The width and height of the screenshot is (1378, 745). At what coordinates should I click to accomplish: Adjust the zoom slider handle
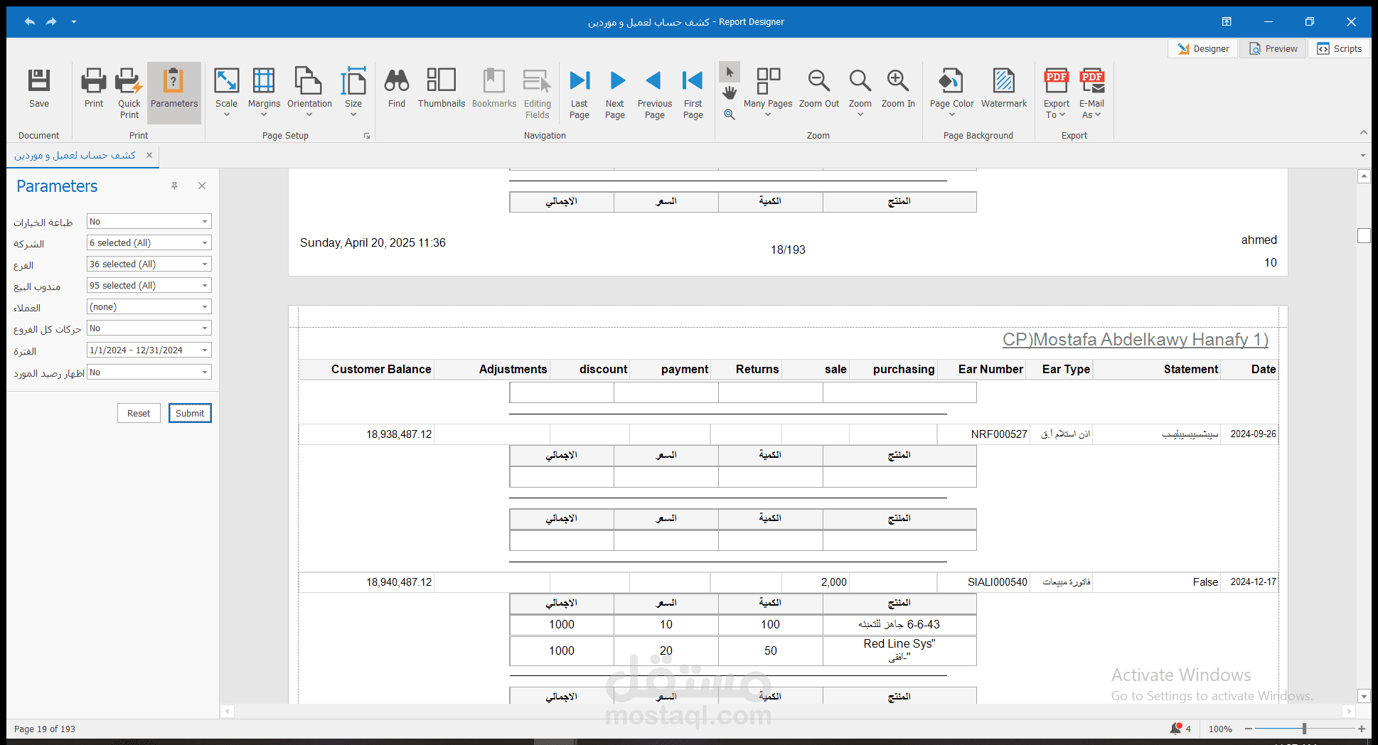pyautogui.click(x=1304, y=729)
